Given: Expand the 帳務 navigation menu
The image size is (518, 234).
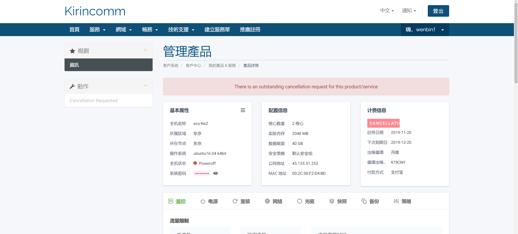Looking at the screenshot, I should tap(150, 30).
